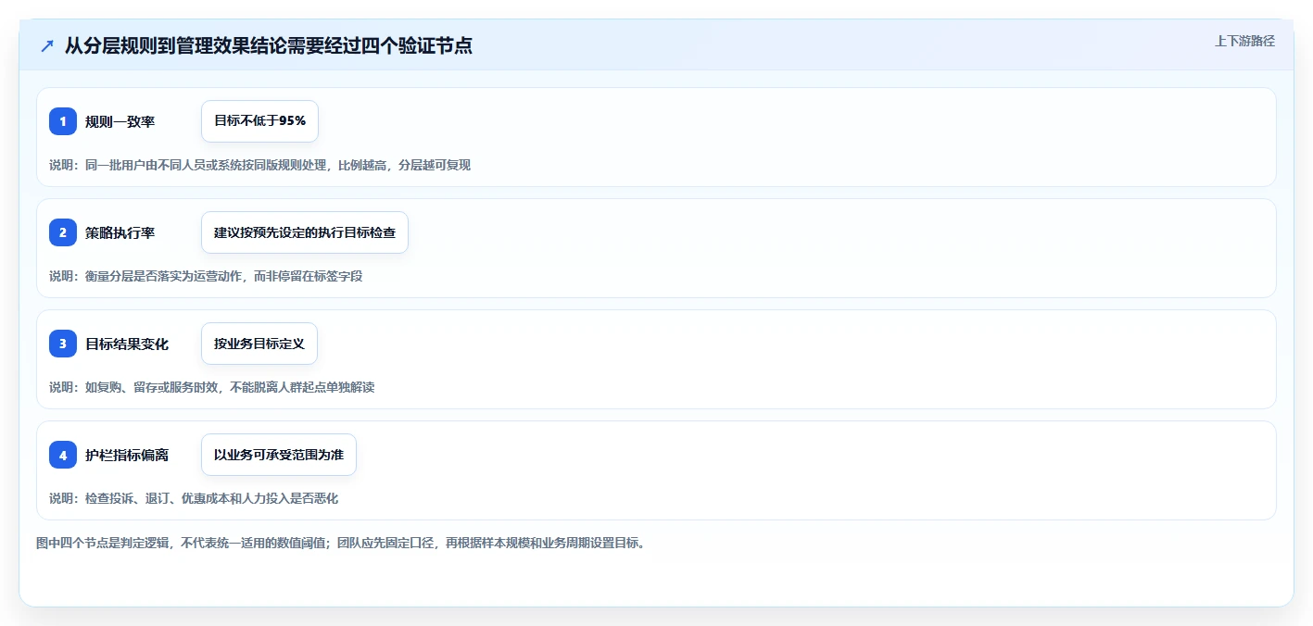
Task: Click the step 3 number badge
Action: [x=63, y=344]
